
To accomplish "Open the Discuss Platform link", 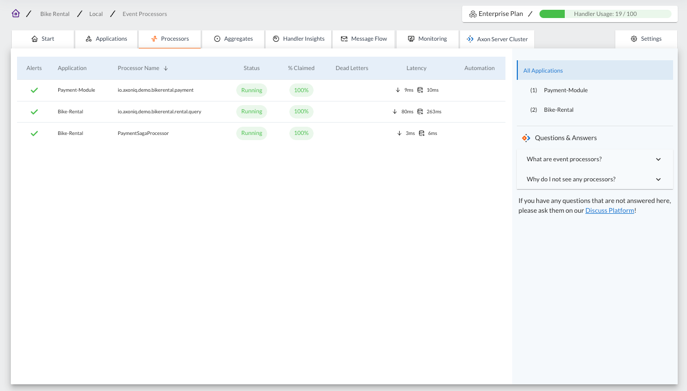I will (x=610, y=211).
